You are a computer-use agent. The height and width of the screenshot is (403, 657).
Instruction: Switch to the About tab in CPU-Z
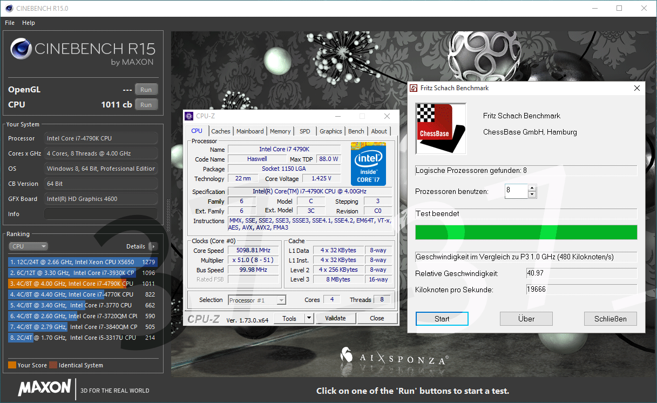[379, 131]
